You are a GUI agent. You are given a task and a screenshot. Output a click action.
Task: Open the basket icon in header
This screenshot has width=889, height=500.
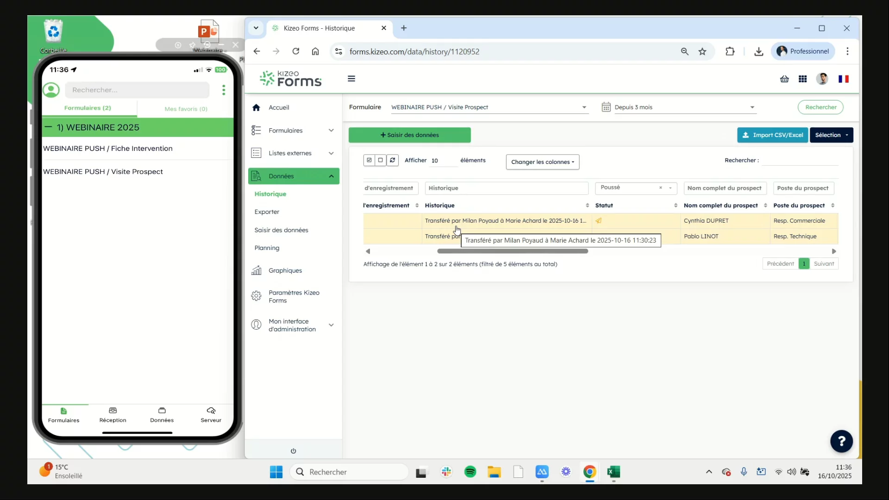pyautogui.click(x=784, y=79)
